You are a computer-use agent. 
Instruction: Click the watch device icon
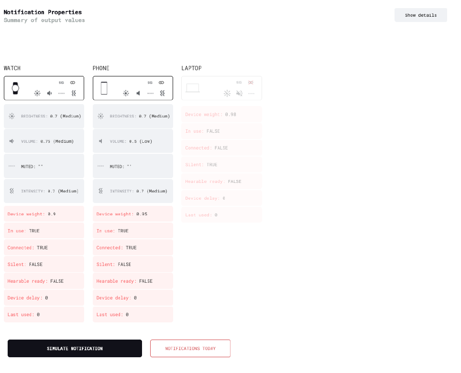(15, 88)
